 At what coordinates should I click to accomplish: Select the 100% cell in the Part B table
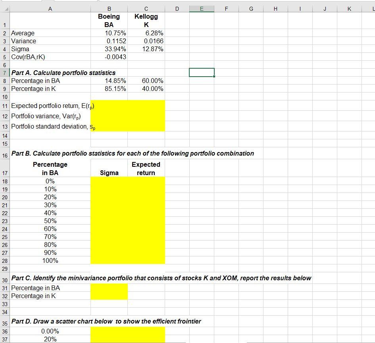point(50,260)
